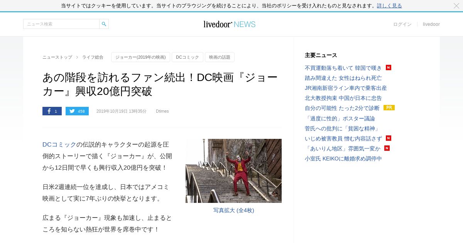Image resolution: width=463 pixels, height=243 pixels.
Task: Open headline 「あいりん地区」雰囲気一変か
Action: point(343,148)
